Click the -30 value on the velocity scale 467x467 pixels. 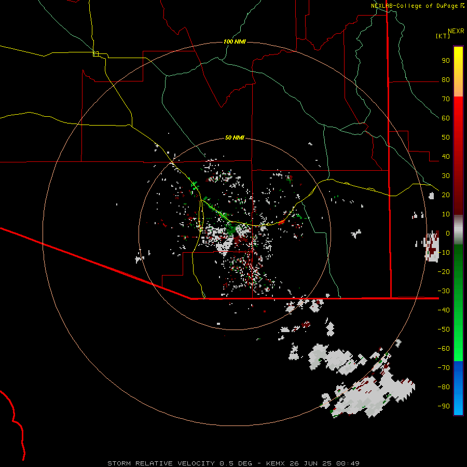tap(444, 291)
